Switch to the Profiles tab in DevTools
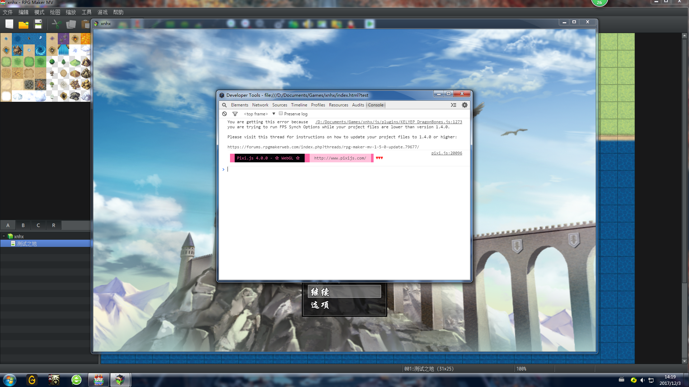The image size is (689, 387). point(318,105)
